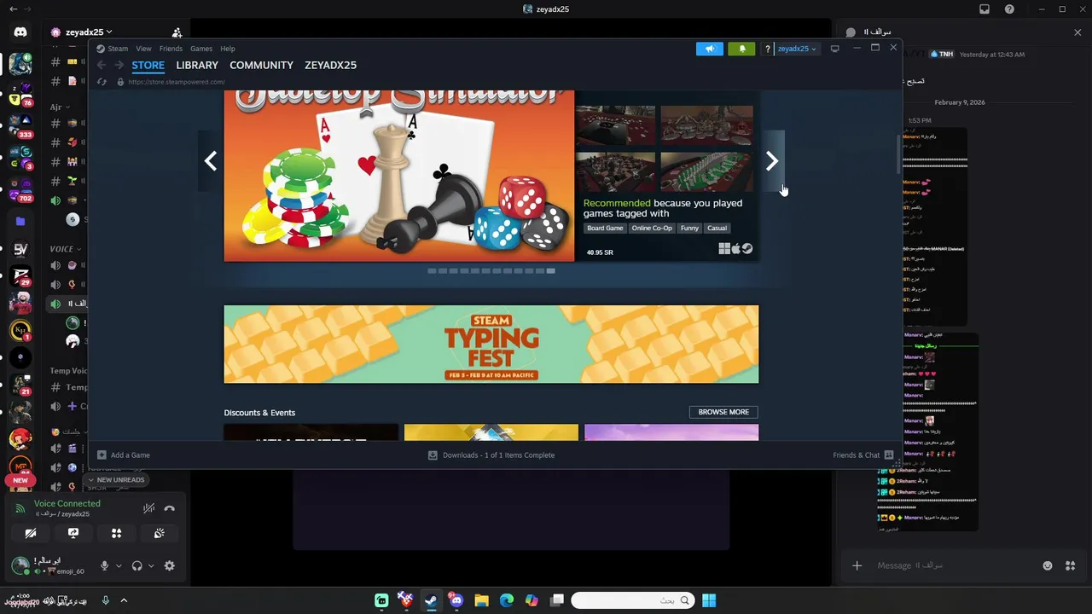Switch to the COMMUNITY tab
This screenshot has width=1092, height=614.
tap(261, 65)
